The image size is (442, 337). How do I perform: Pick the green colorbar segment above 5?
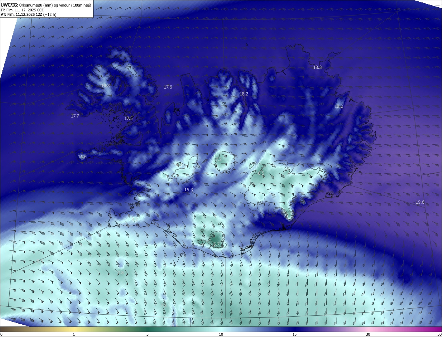click(147, 329)
